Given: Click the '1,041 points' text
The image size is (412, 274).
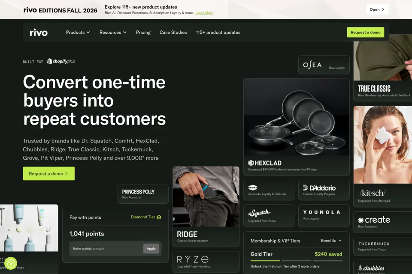Looking at the screenshot, I should pos(87,234).
